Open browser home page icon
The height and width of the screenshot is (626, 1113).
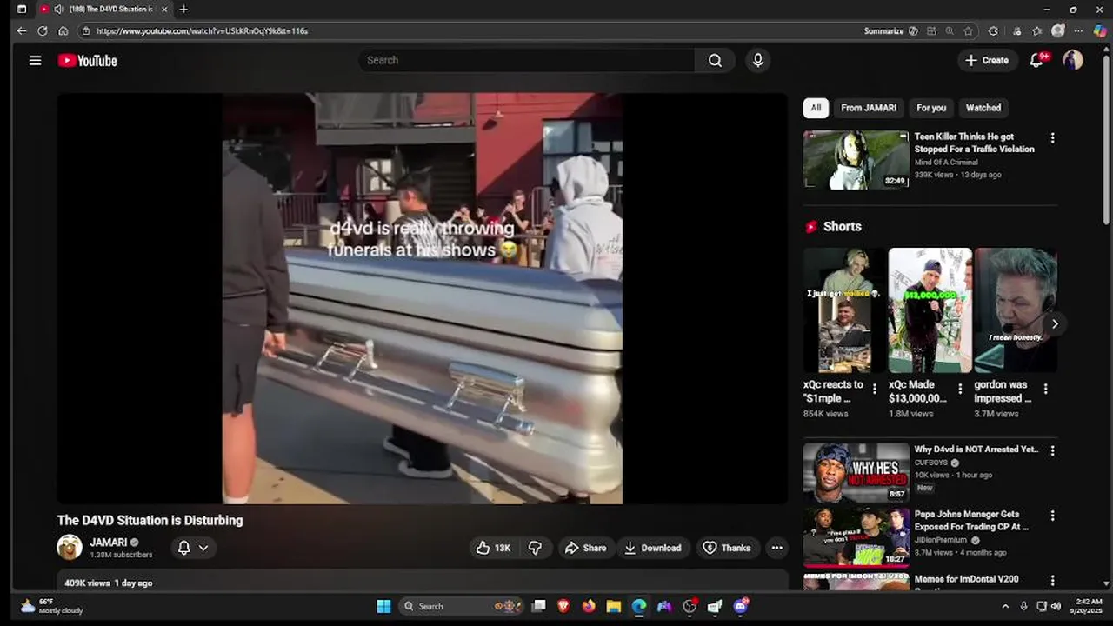pos(63,30)
